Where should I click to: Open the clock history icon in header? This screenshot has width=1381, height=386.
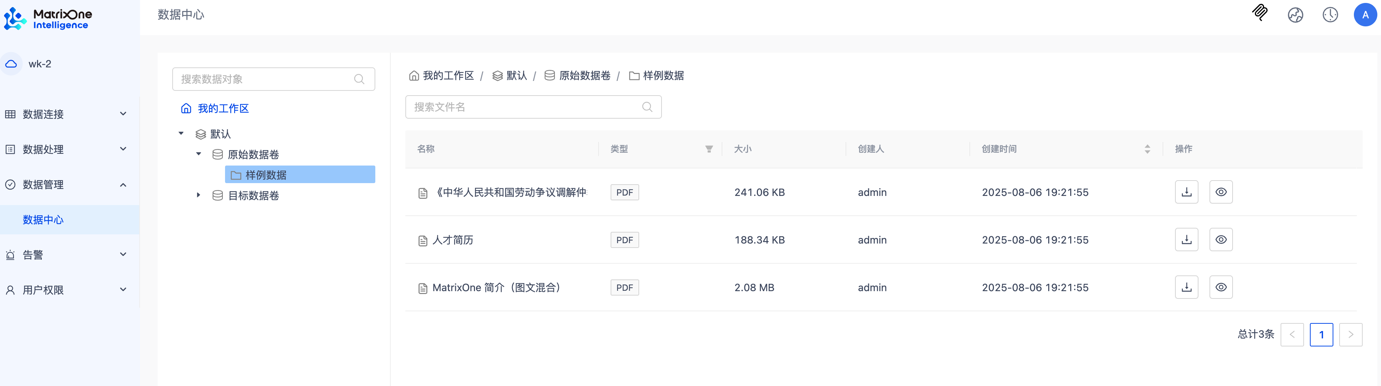(1330, 15)
